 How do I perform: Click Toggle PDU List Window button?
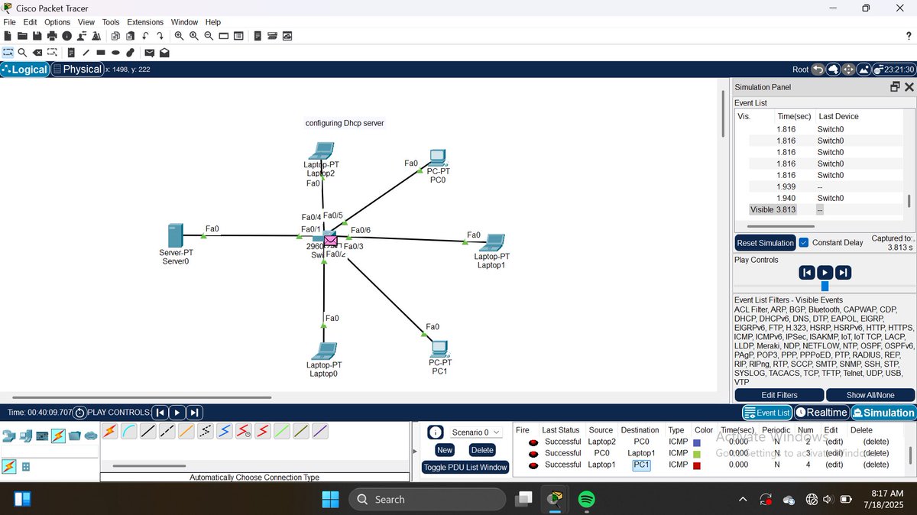click(465, 467)
